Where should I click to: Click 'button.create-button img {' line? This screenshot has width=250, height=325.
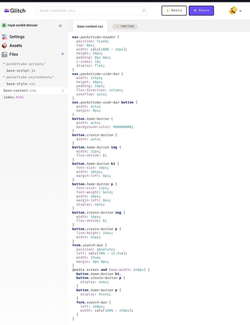pos(99,213)
